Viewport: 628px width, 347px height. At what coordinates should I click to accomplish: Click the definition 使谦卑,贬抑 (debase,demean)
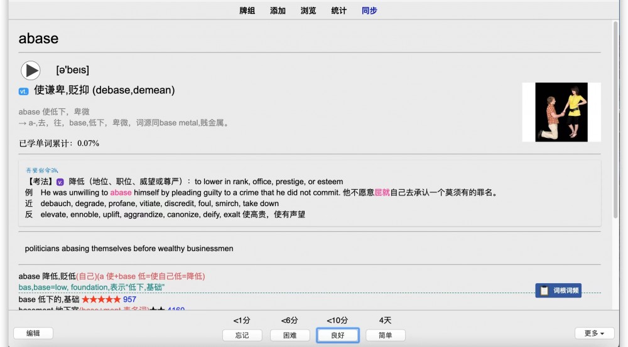[x=104, y=90]
